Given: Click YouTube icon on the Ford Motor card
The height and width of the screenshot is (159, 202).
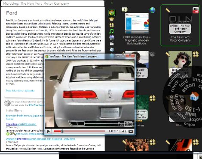Looking at the screenshot, I should pyautogui.click(x=196, y=10).
